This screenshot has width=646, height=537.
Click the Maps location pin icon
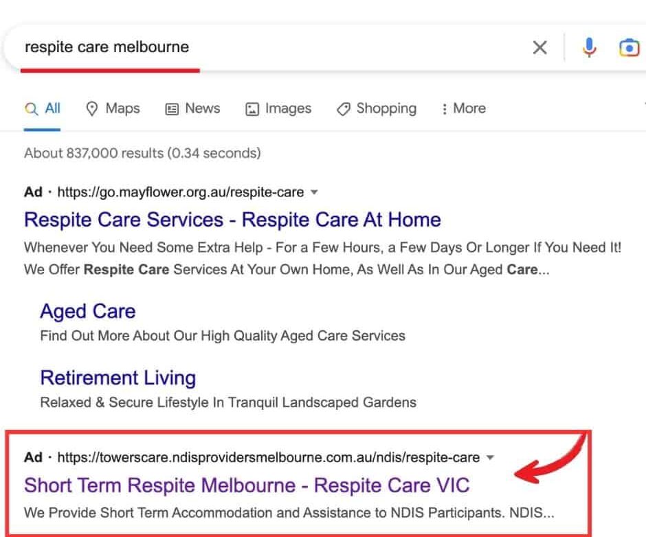click(92, 108)
